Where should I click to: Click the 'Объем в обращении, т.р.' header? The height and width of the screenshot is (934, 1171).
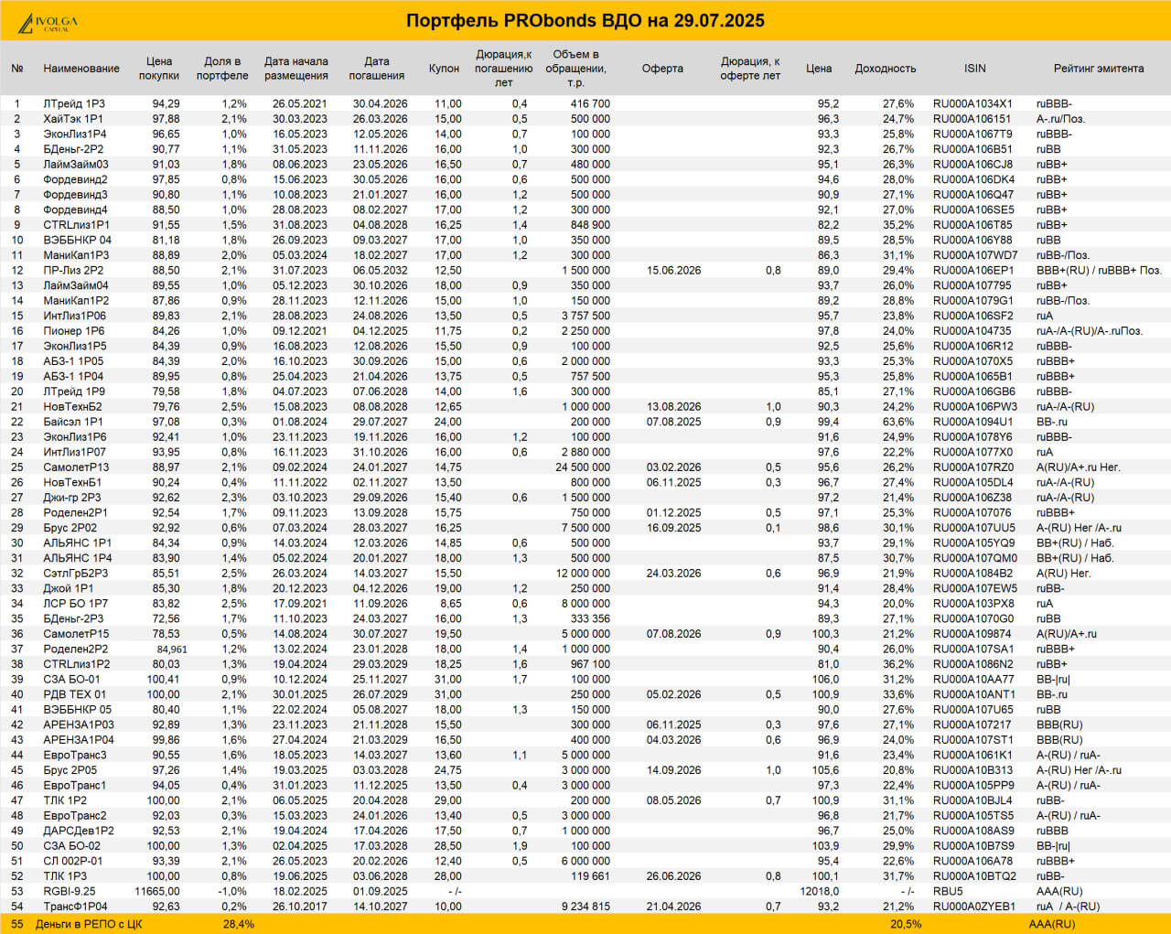click(x=576, y=69)
